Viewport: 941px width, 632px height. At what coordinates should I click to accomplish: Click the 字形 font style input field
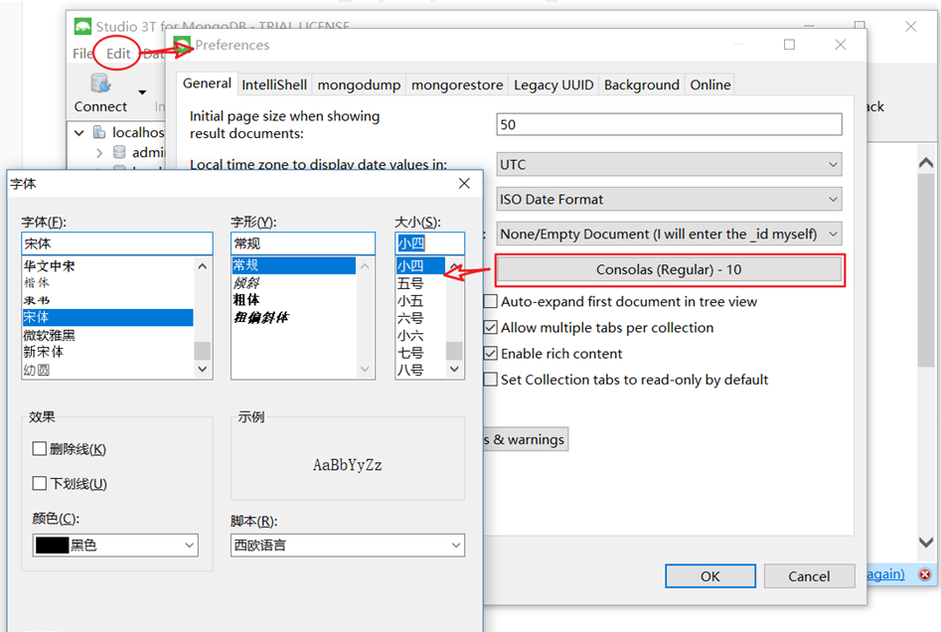pos(303,243)
